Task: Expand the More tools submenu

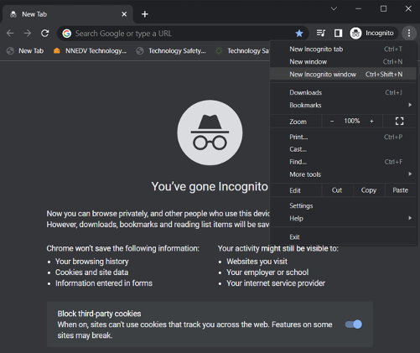Action: [343, 174]
